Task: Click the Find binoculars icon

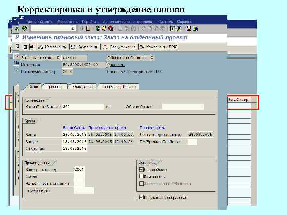Action: 127,29
